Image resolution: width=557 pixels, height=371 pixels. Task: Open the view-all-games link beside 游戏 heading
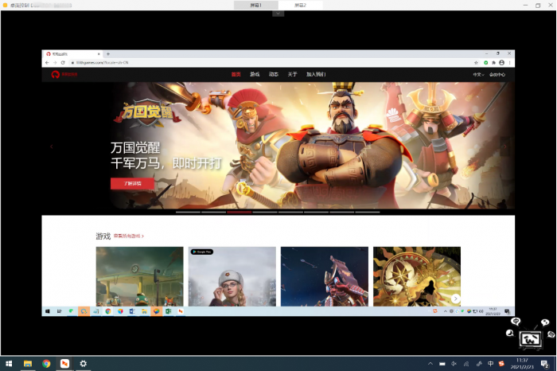(129, 236)
